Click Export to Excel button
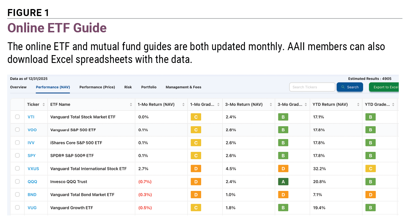 click(384, 87)
